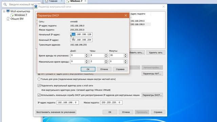217x122 pixels.
Task: Click Справка in the virtual network editor
Action: tap(158, 112)
